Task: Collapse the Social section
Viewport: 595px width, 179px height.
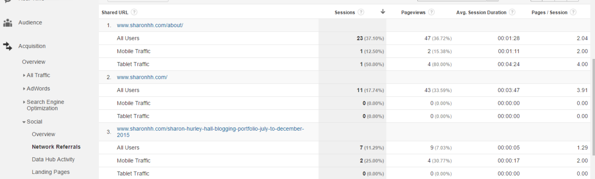Action: (32, 122)
